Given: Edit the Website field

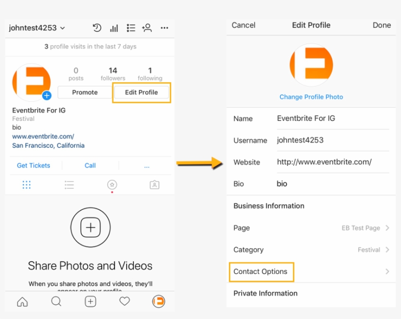Looking at the screenshot, I should point(333,162).
